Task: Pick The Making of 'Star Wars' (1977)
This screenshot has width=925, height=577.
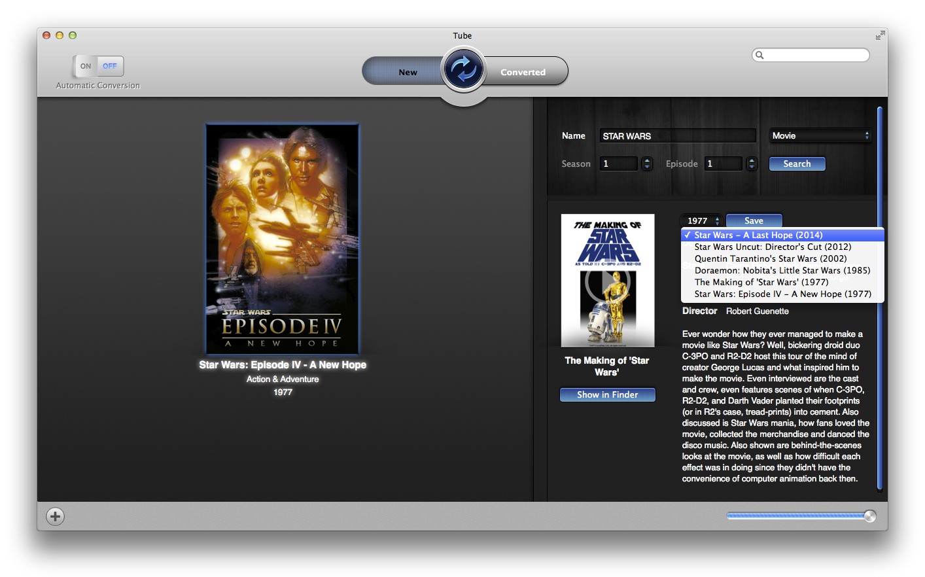Action: [x=782, y=282]
